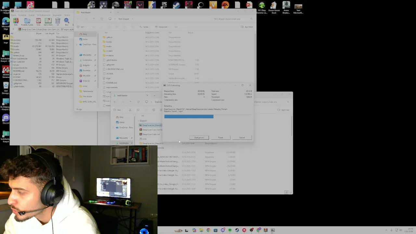Toggle Ayrıntılar pane in Yeni klasör window

[247, 27]
